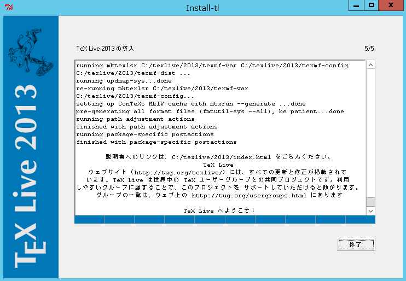Click the empty scrollbar track above thumb

370,131
